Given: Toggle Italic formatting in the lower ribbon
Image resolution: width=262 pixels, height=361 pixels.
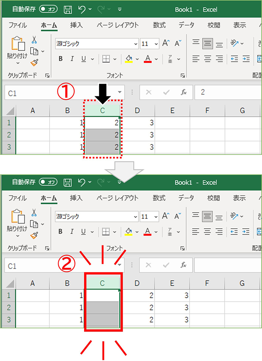Looking at the screenshot, I should coord(72,232).
